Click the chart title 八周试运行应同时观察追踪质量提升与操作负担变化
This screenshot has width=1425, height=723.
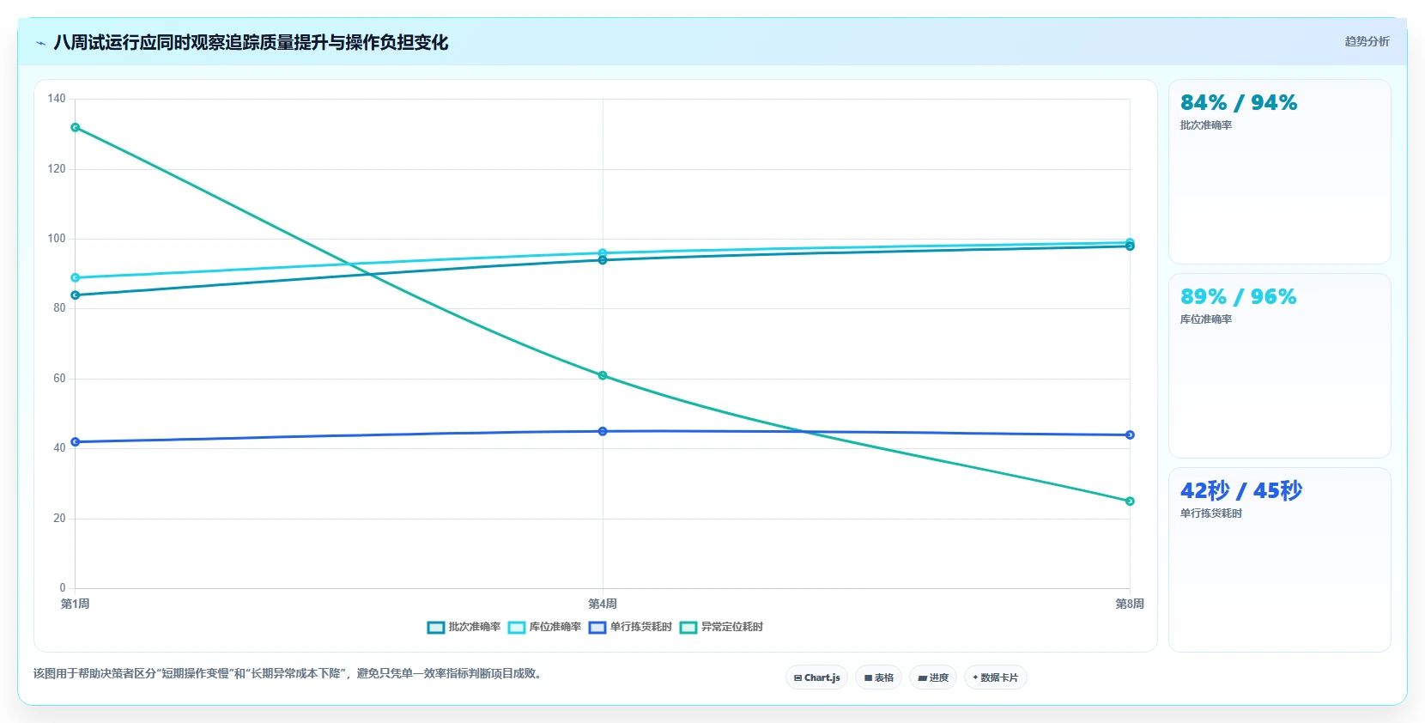[251, 42]
